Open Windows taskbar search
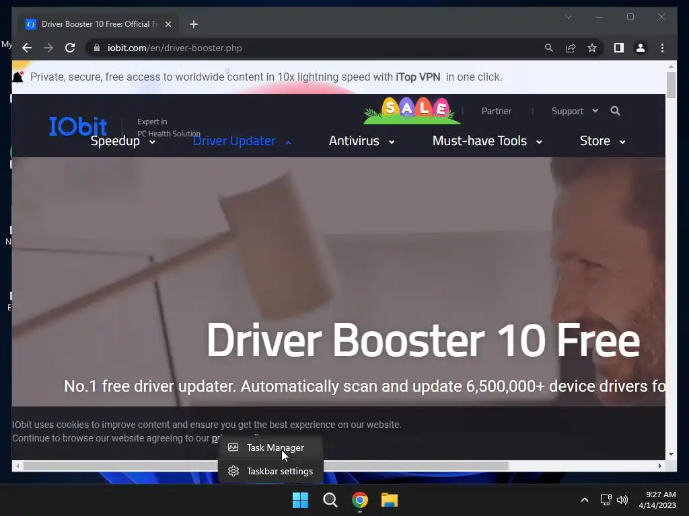 click(330, 500)
